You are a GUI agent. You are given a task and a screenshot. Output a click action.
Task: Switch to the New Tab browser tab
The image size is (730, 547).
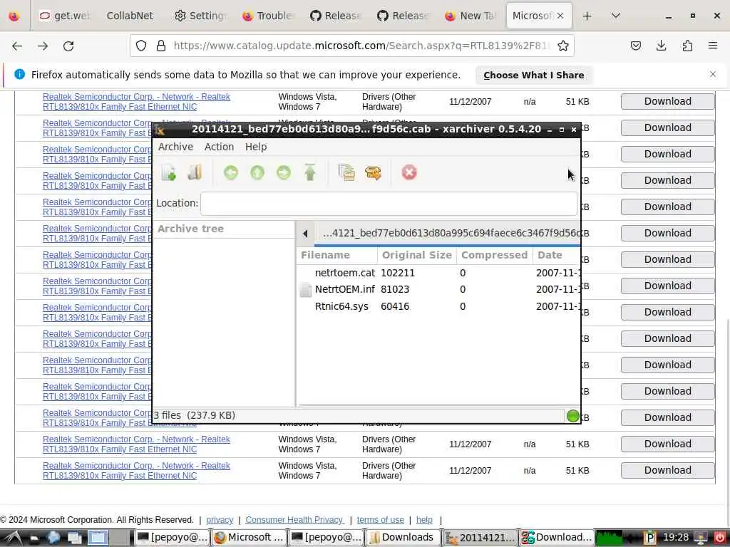[471, 16]
